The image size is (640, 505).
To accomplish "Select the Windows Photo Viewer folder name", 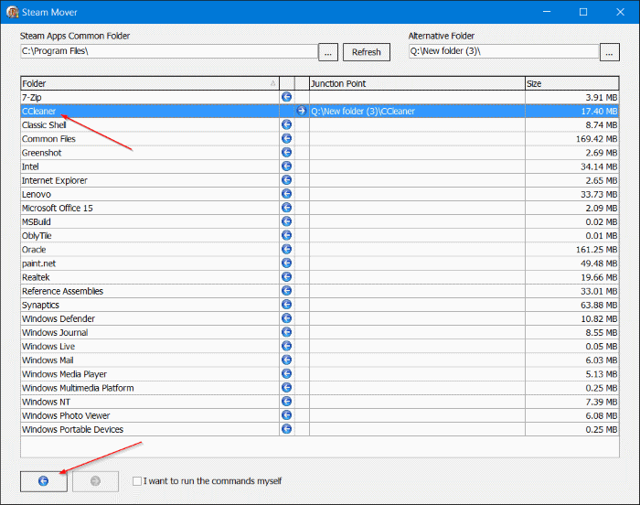I will tap(66, 416).
